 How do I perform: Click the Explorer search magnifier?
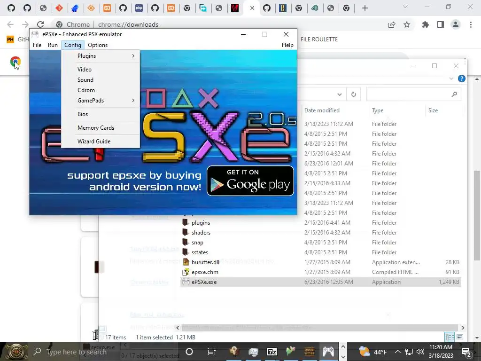454,94
